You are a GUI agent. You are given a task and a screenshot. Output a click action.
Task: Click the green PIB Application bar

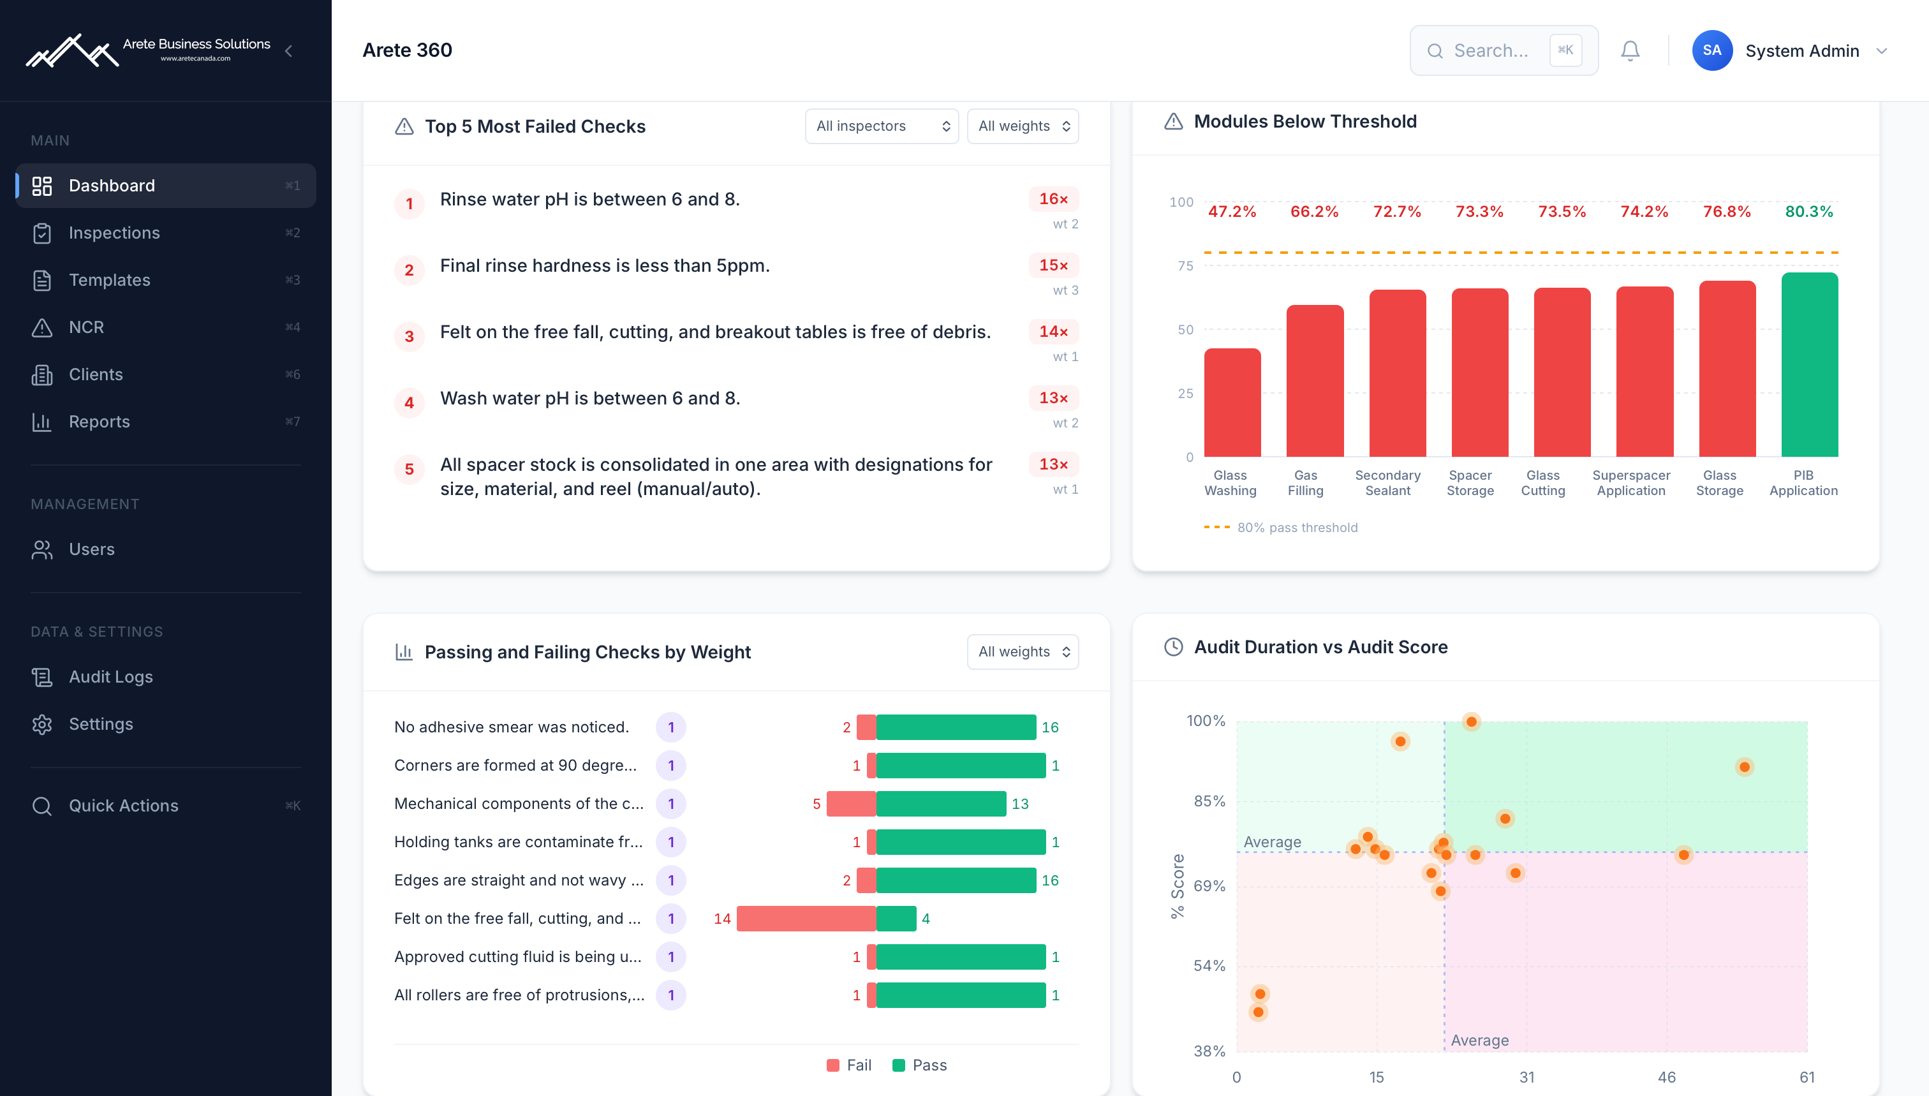pos(1809,365)
